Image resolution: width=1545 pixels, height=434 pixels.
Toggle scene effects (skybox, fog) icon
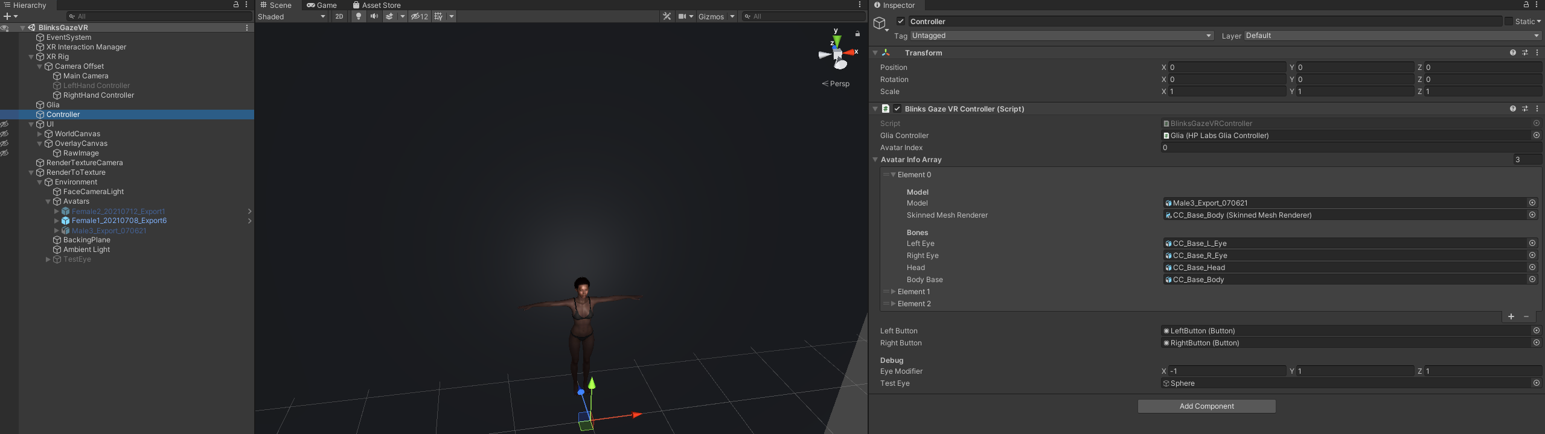coord(390,16)
